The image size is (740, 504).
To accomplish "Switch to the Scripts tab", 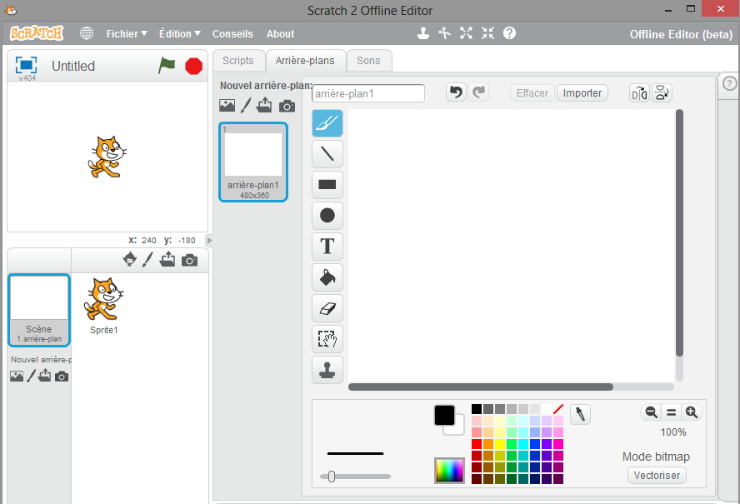I will coord(238,61).
